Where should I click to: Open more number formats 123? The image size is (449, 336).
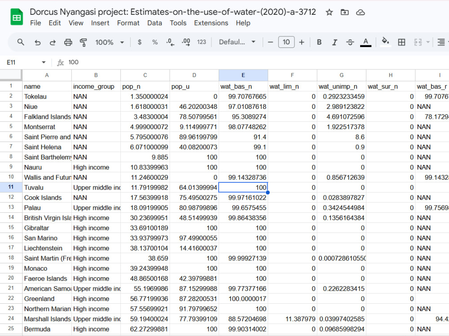202,42
